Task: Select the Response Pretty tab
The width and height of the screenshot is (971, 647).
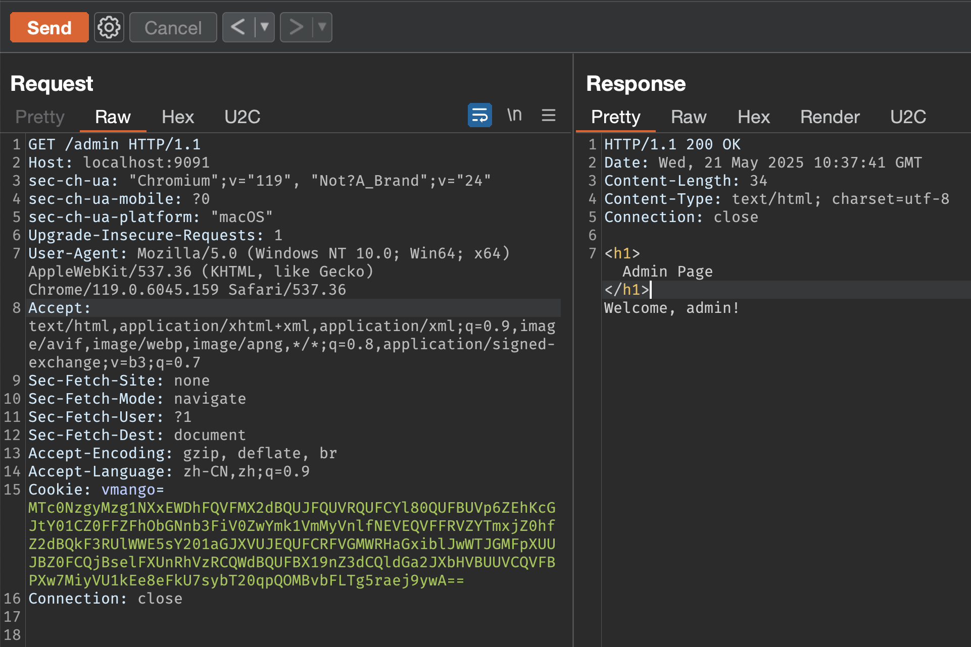Action: point(616,117)
